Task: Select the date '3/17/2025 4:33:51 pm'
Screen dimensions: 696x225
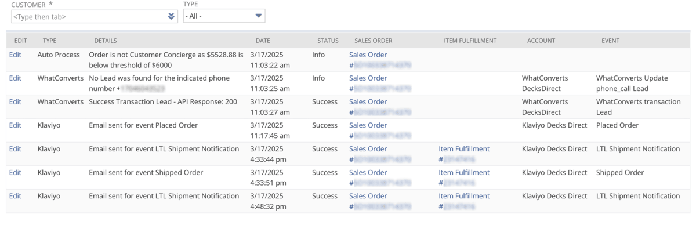Action: 268,177
